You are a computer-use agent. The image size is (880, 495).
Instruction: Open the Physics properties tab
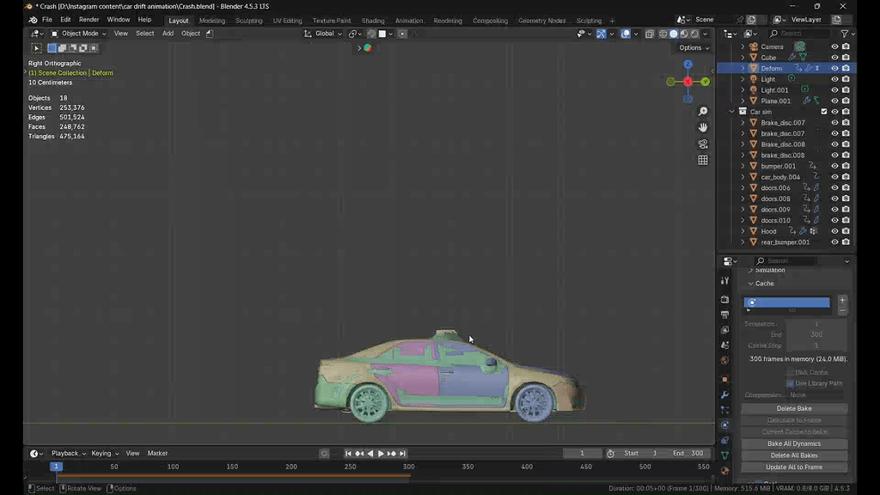pyautogui.click(x=724, y=425)
